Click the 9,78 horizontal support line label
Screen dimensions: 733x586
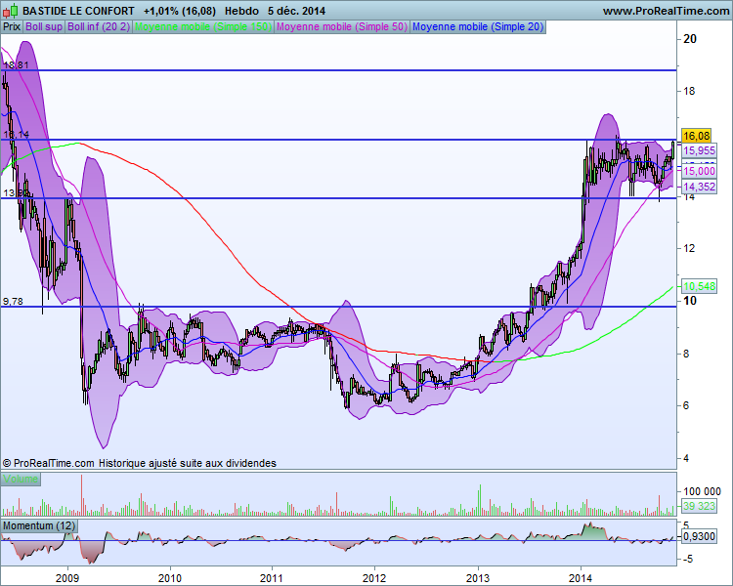tap(13, 302)
